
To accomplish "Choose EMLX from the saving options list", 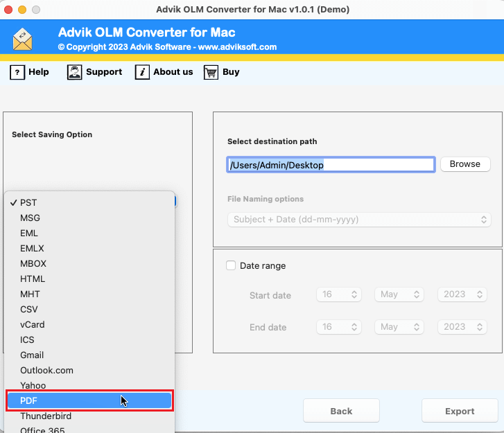I will [89, 248].
